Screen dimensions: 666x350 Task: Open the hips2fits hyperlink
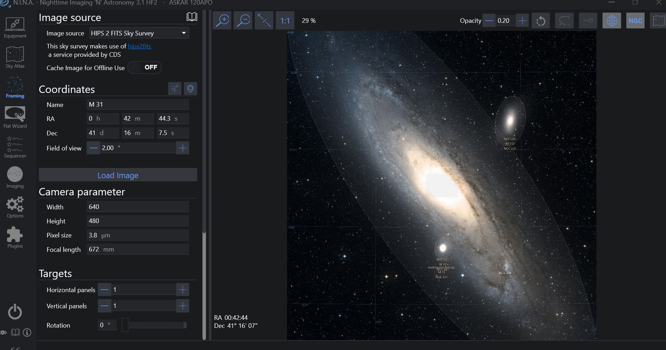pos(139,46)
